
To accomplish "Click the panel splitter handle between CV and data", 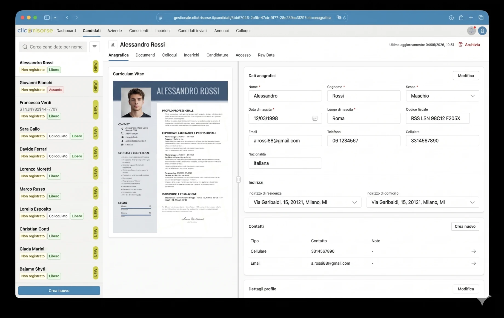I will (x=238, y=180).
